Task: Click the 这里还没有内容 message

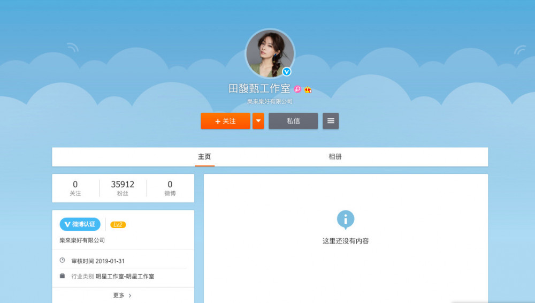Action: (x=346, y=241)
